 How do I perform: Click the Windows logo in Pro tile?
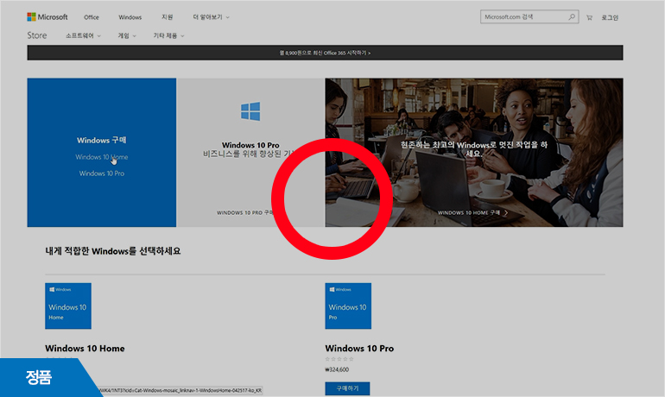(250, 111)
